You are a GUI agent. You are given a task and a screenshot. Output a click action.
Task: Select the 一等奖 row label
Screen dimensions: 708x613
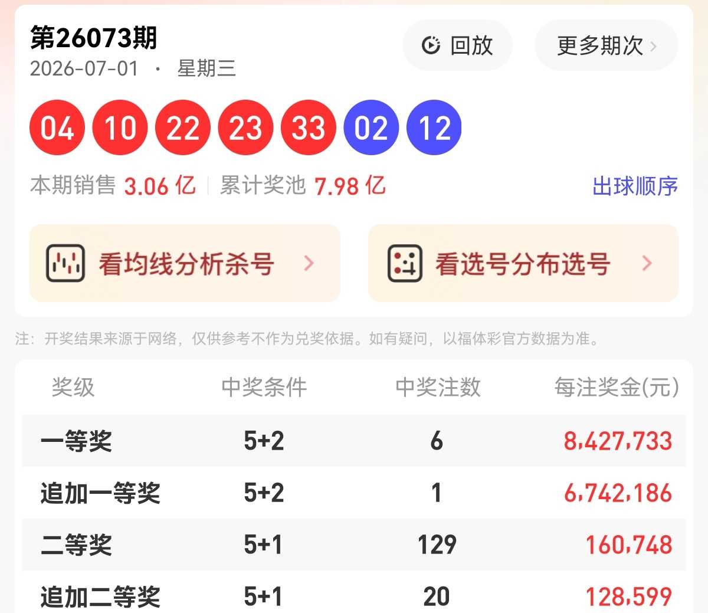click(76, 441)
